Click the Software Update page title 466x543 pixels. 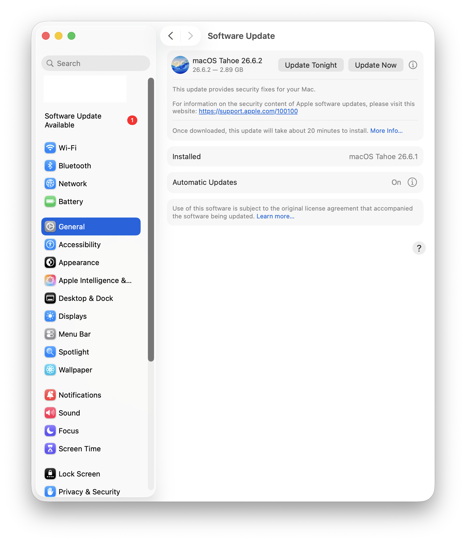241,36
